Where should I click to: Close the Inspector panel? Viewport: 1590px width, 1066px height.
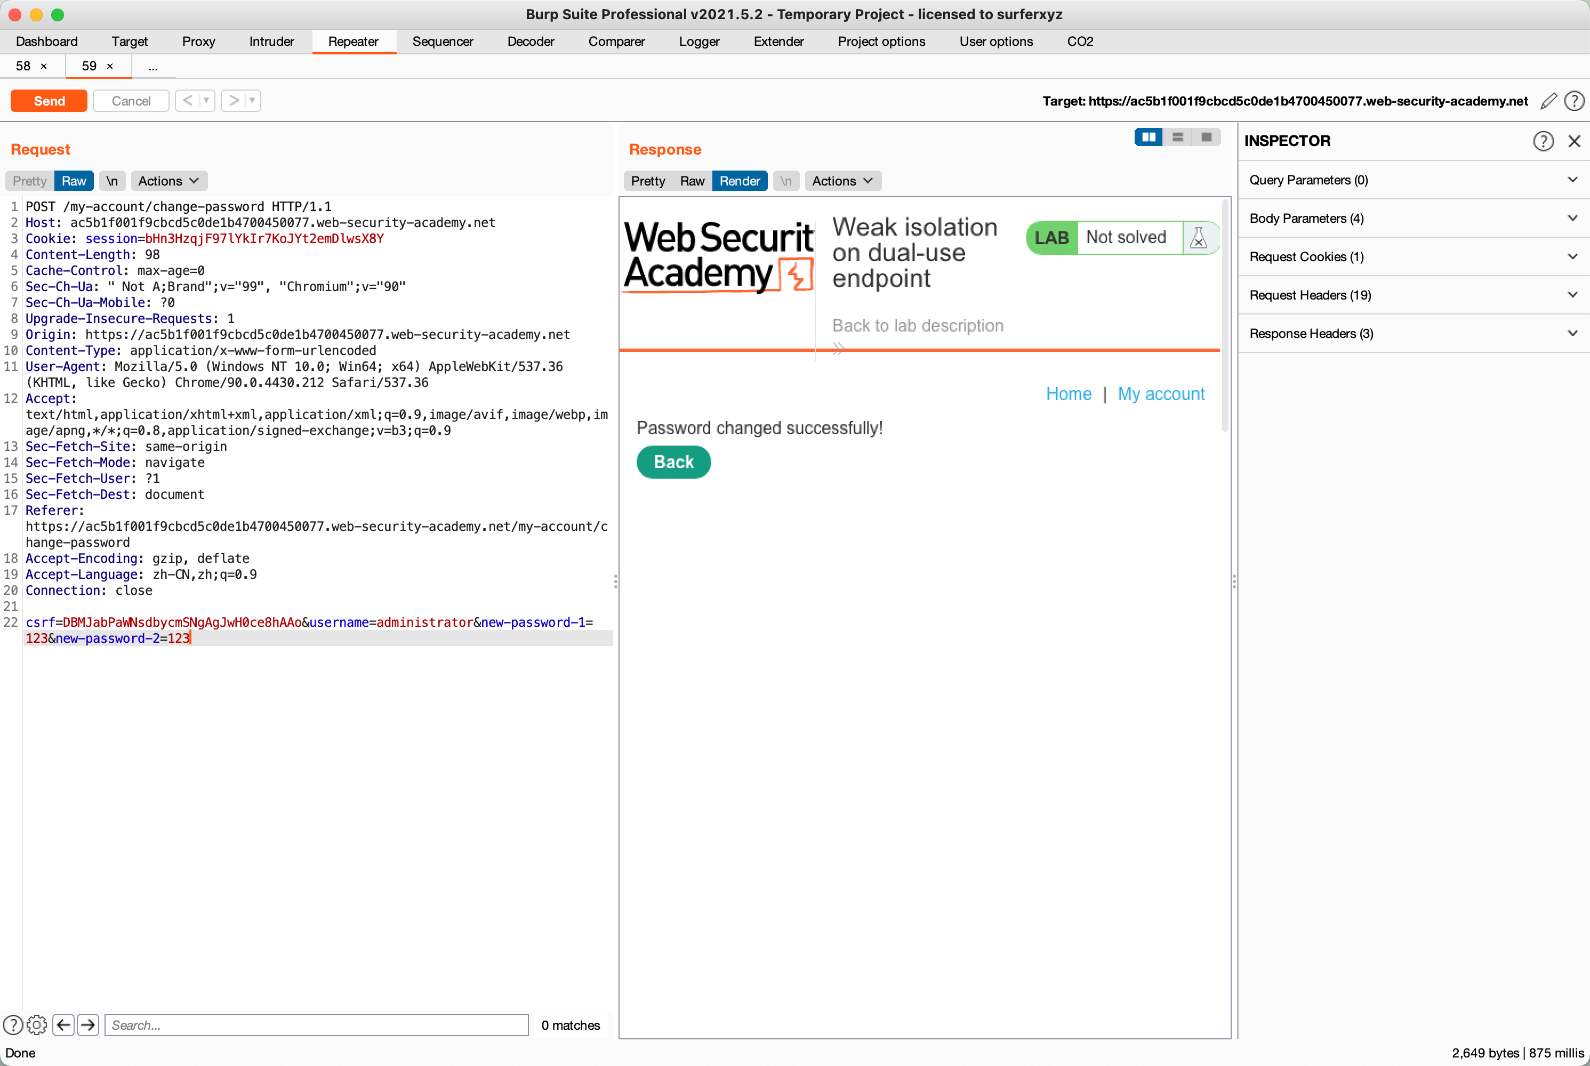pos(1573,141)
